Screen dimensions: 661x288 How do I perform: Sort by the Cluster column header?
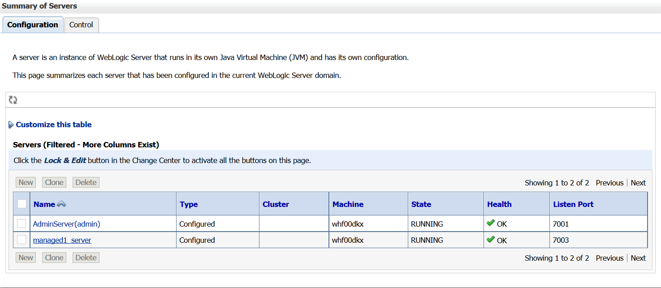(276, 204)
